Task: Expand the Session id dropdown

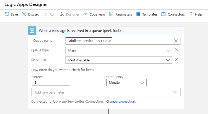Action: (x=168, y=60)
